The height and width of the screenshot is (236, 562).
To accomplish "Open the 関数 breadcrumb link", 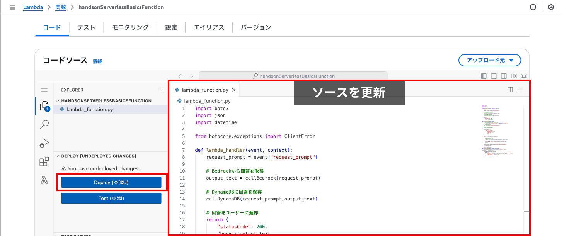I will point(61,7).
